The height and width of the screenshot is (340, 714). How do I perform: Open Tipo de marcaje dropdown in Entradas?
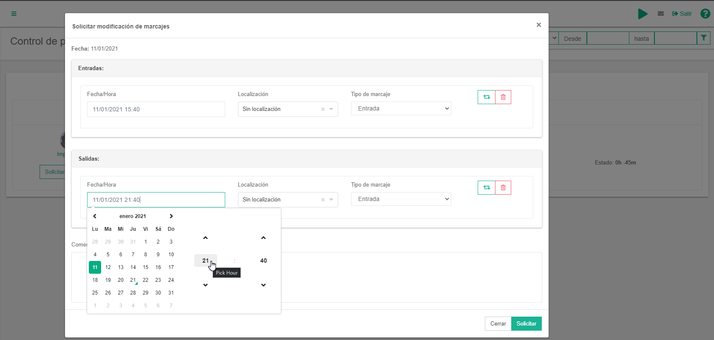pyautogui.click(x=401, y=108)
